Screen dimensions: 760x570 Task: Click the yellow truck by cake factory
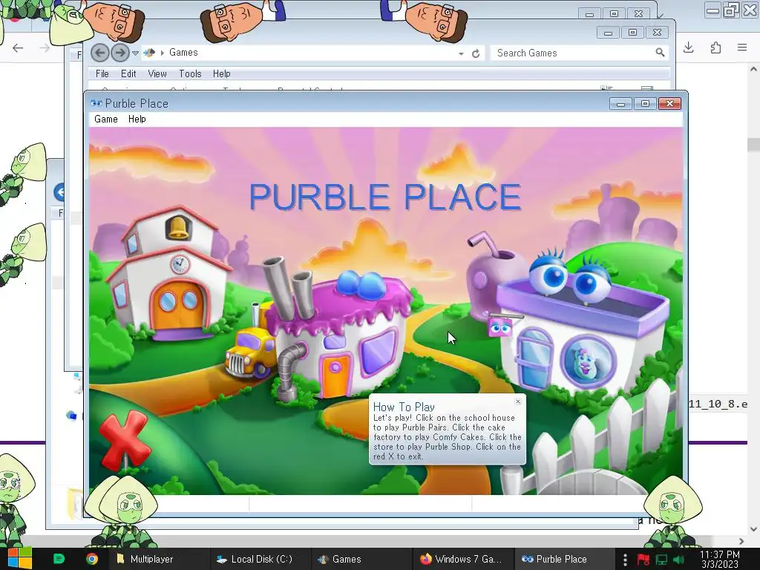[x=251, y=352]
